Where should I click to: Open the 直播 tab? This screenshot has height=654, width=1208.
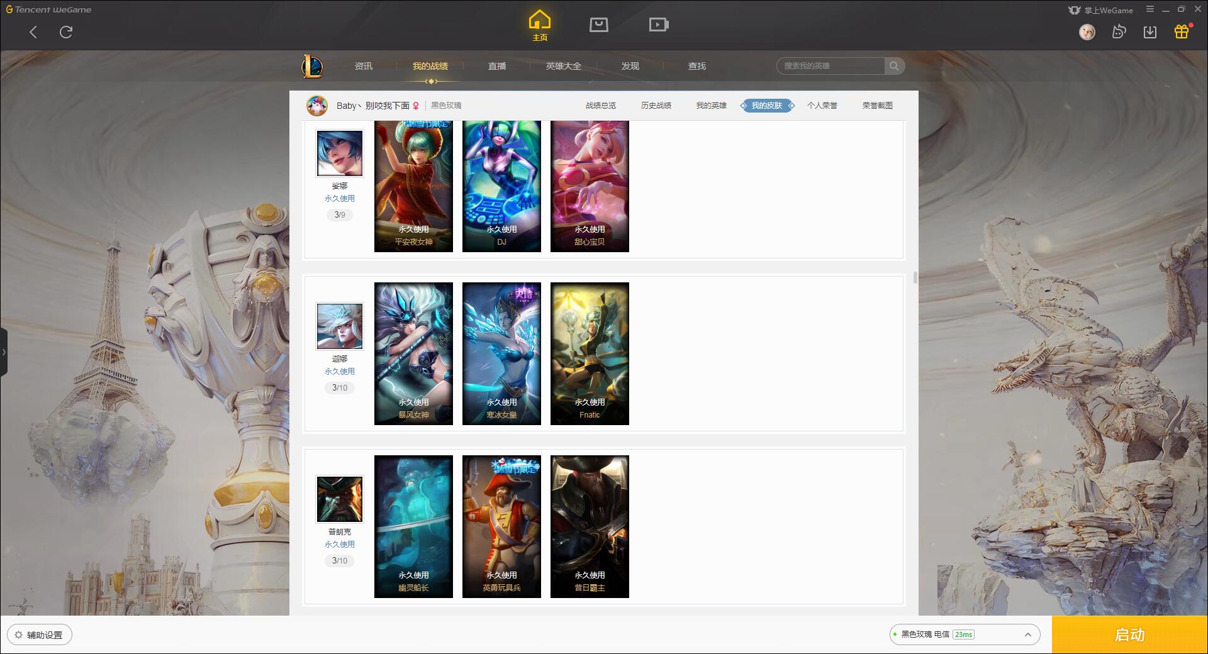497,66
